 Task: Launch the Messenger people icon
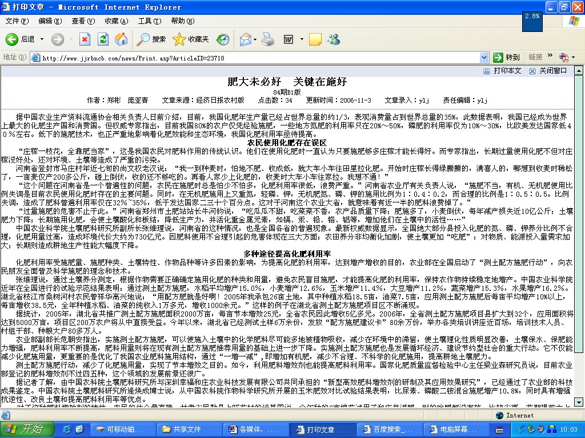tap(334, 39)
